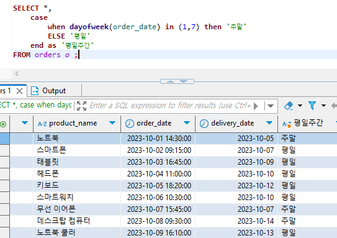Open product_name column filter dropdown
The image size is (337, 238).
(x=112, y=123)
